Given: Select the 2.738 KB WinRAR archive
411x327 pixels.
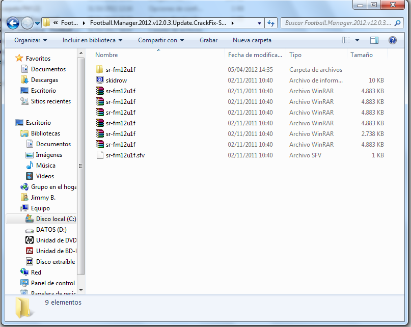Looking at the screenshot, I should click(x=120, y=134).
